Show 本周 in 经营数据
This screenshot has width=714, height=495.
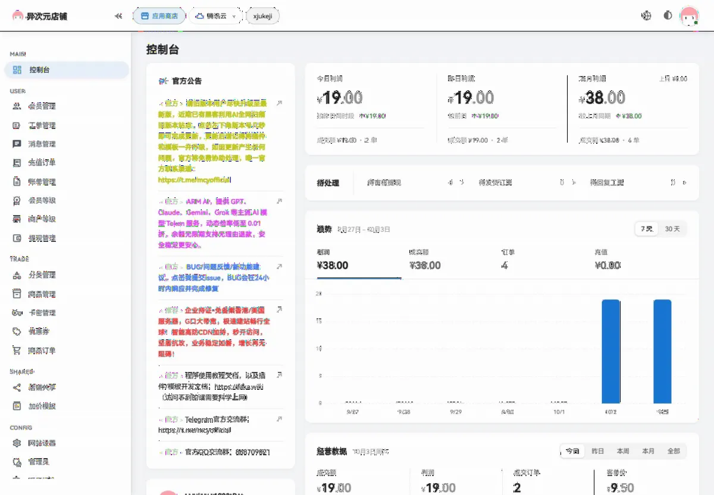pos(622,451)
